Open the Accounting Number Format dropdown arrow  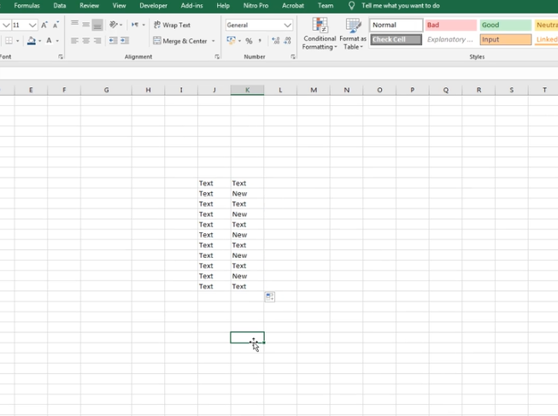tap(239, 41)
